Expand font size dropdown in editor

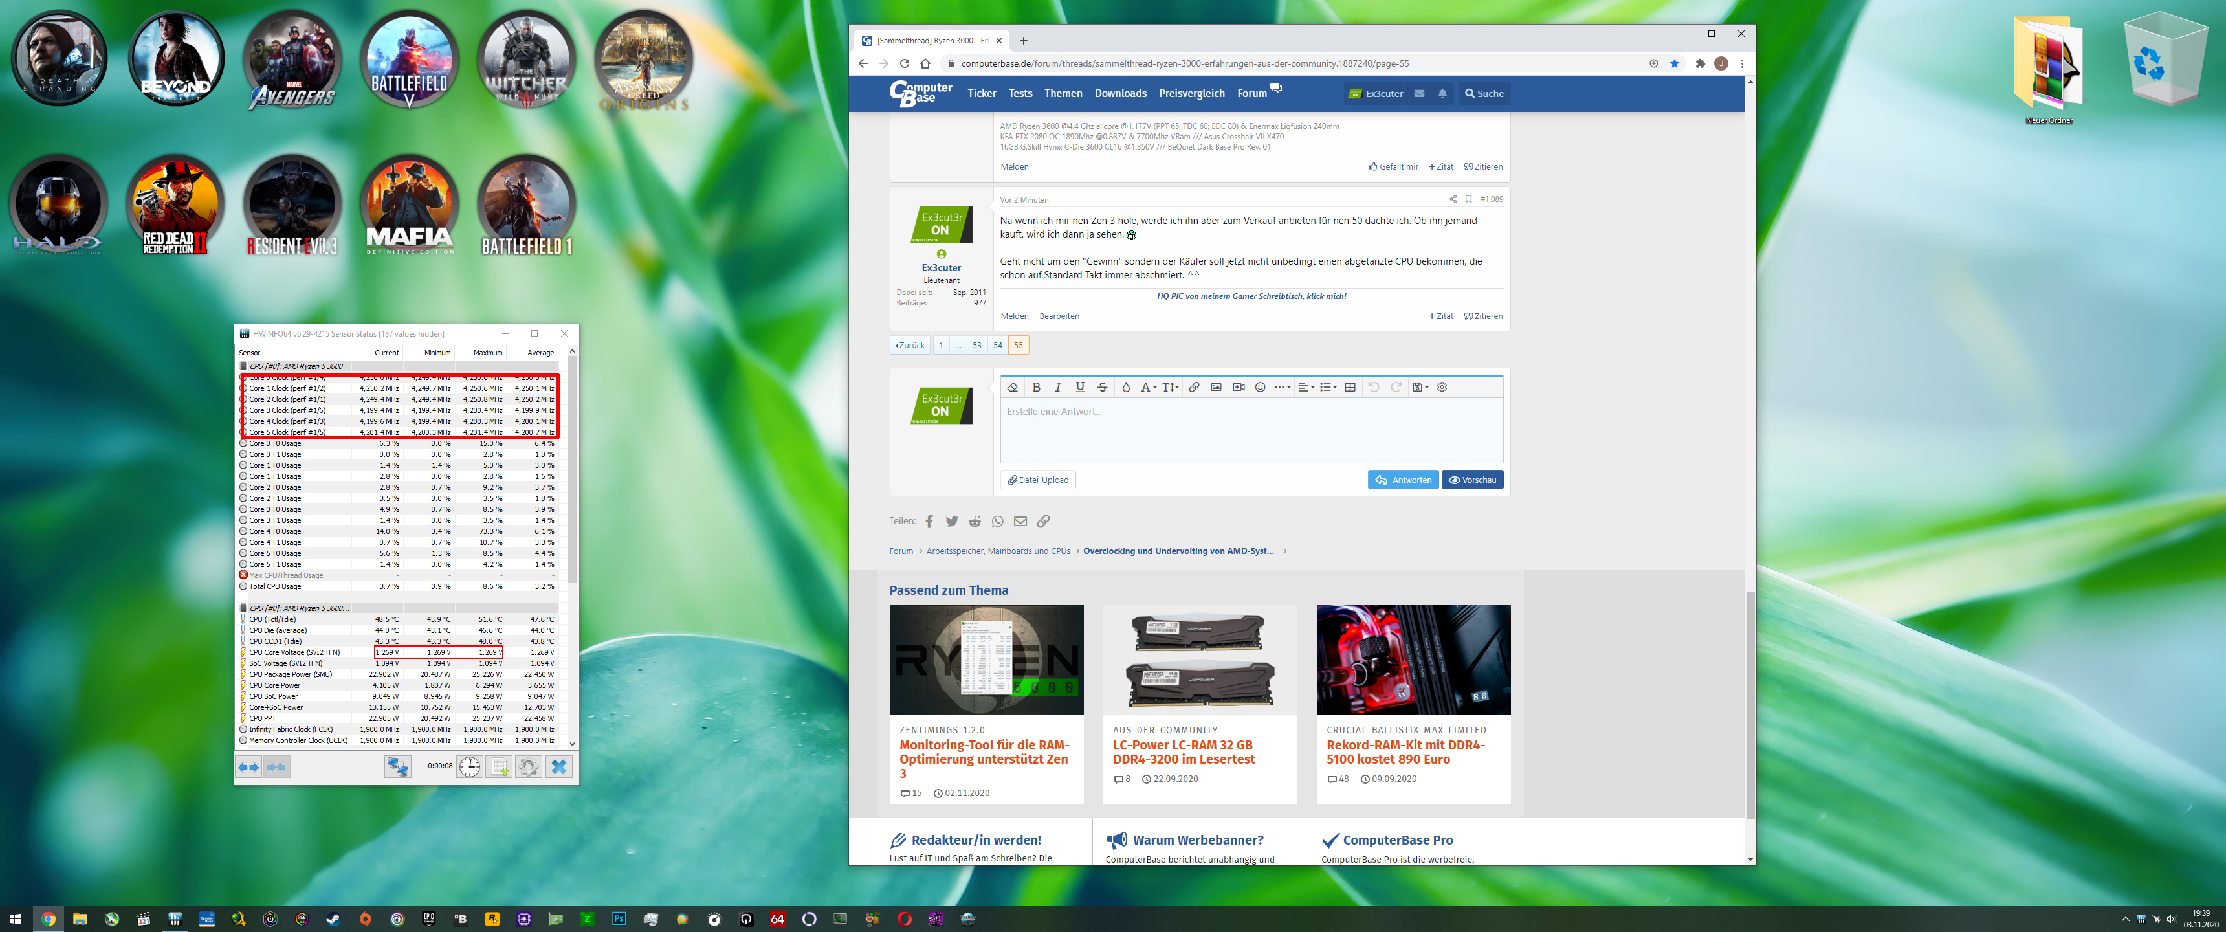[1170, 387]
